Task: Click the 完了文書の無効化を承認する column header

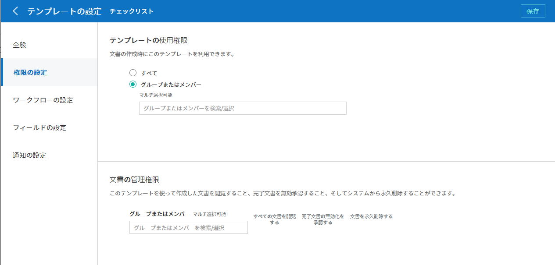Action: tap(323, 219)
